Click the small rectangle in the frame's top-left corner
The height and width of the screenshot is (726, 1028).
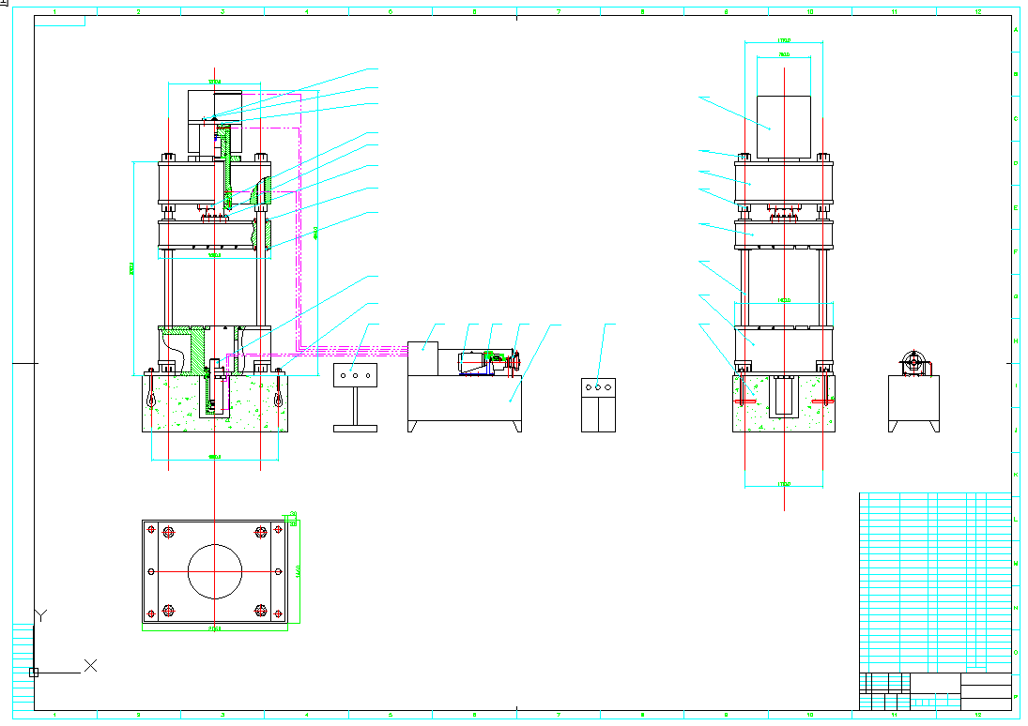point(60,21)
